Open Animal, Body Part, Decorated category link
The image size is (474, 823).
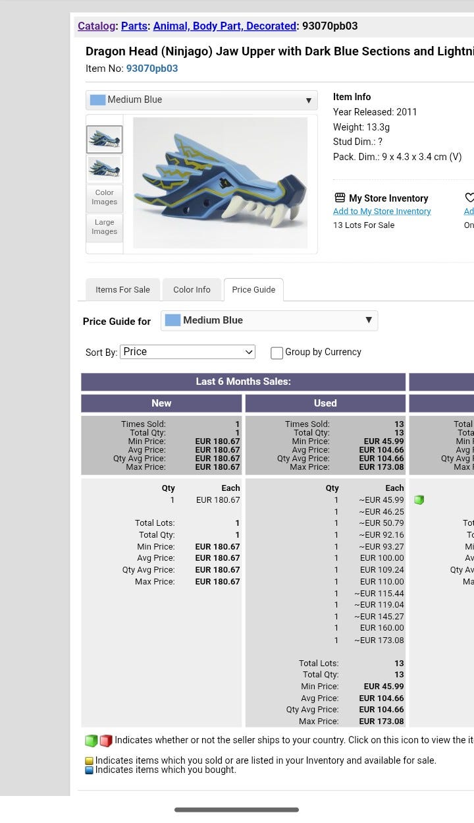tap(224, 26)
